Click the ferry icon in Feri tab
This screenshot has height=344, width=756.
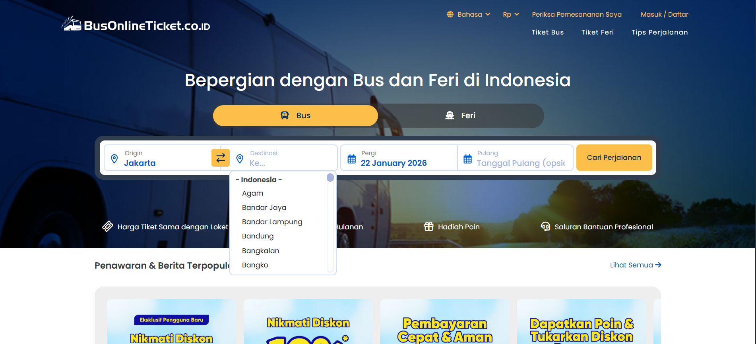pyautogui.click(x=450, y=115)
